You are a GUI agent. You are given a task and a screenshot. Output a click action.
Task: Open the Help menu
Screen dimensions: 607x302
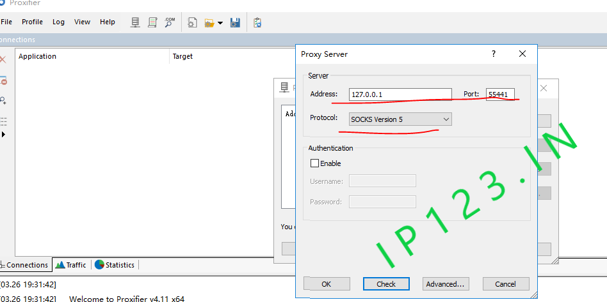[107, 22]
